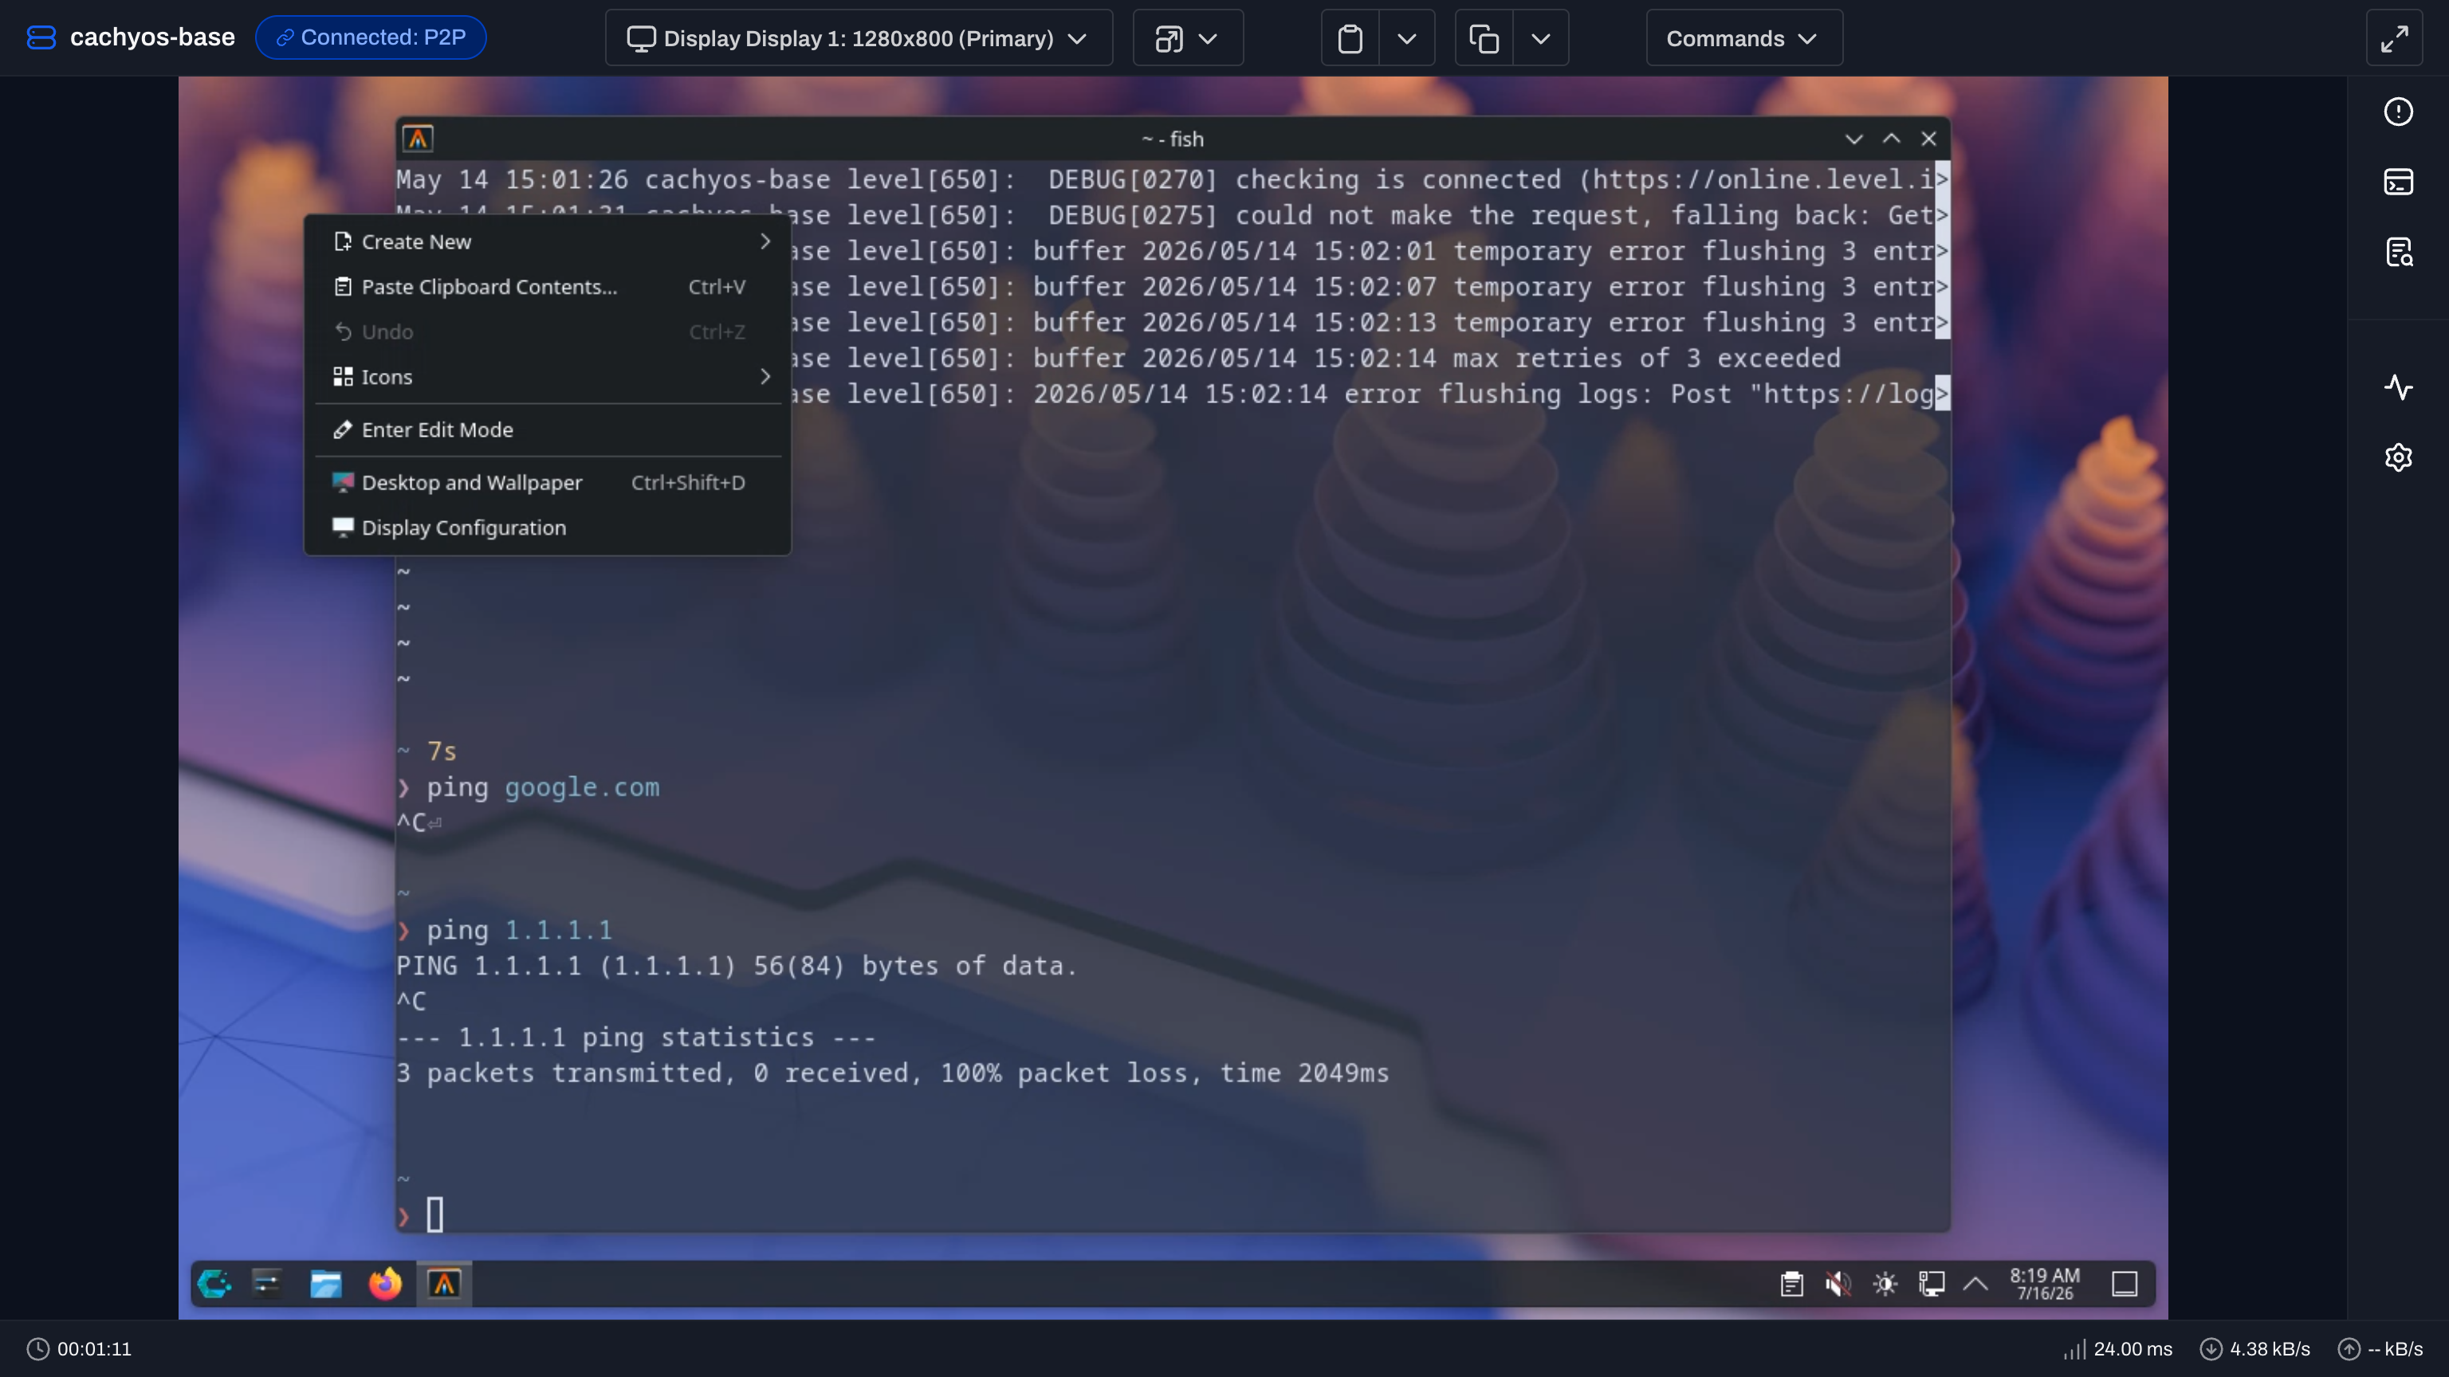This screenshot has width=2449, height=1377.
Task: Show hidden system tray icons chevron
Action: click(x=1975, y=1284)
